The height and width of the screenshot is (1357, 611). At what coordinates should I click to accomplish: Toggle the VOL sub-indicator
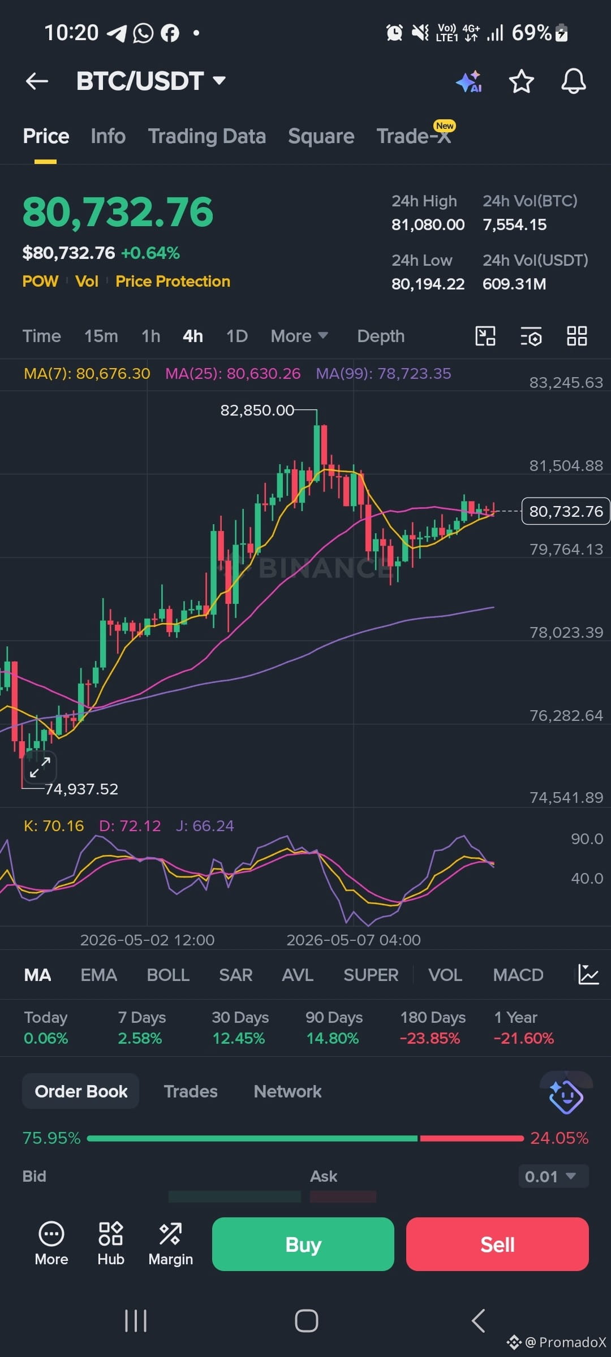click(x=445, y=975)
